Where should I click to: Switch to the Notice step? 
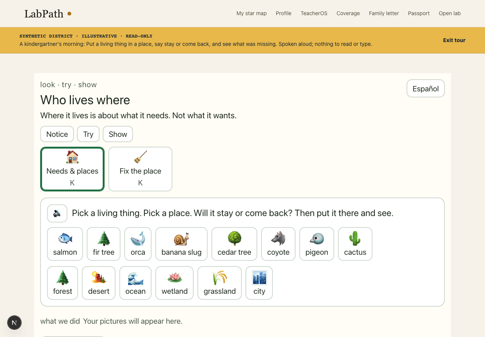[x=57, y=134]
